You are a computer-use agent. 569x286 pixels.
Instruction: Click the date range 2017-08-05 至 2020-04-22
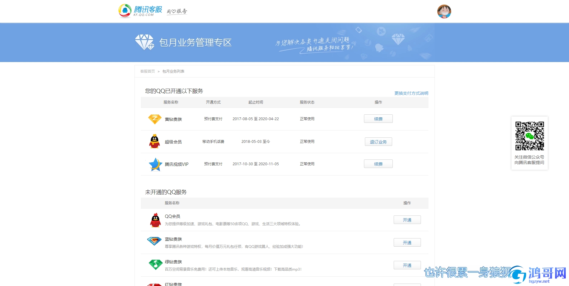point(256,119)
